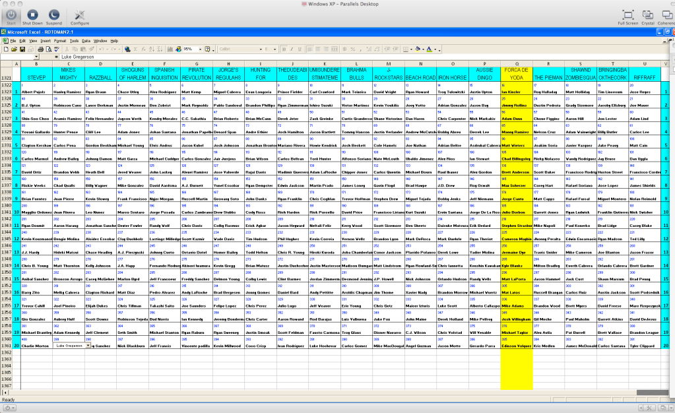The image size is (675, 413).
Task: Open the Data menu
Action: coord(86,41)
